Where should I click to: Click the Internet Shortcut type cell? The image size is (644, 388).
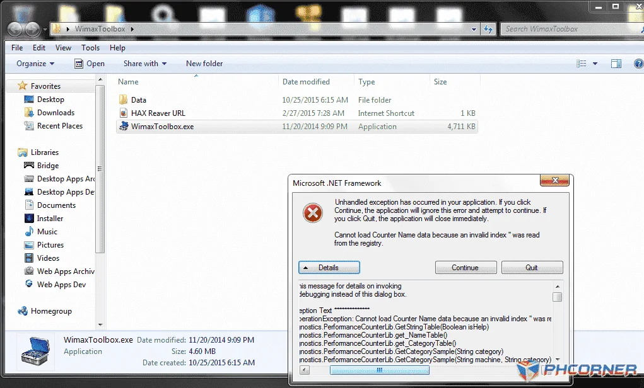click(386, 113)
